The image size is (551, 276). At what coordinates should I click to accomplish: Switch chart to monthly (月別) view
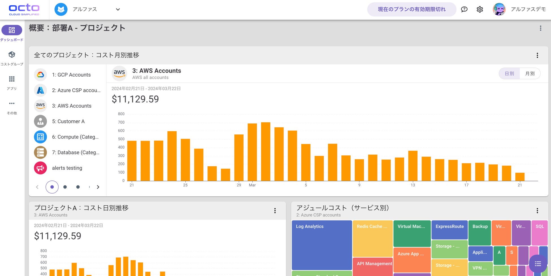pos(530,73)
